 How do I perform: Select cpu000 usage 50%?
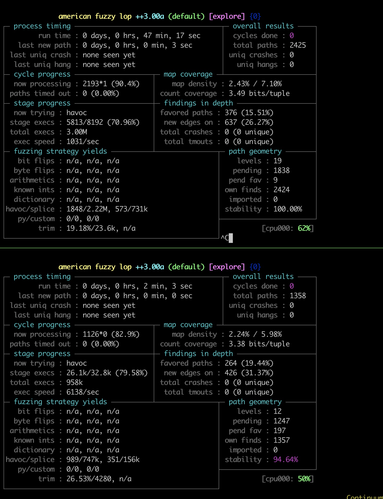(x=304, y=479)
